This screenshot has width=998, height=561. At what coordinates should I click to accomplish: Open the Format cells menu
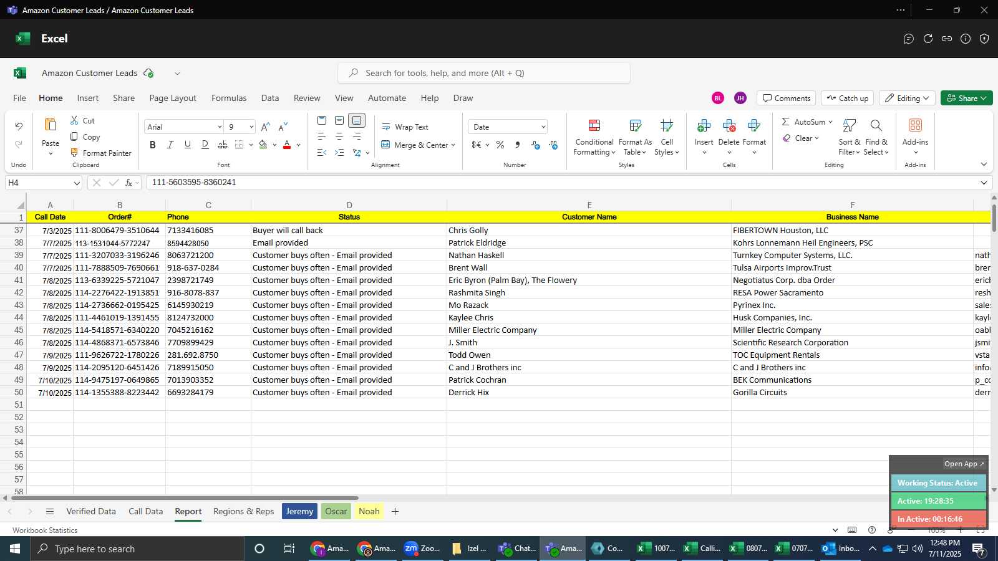754,137
